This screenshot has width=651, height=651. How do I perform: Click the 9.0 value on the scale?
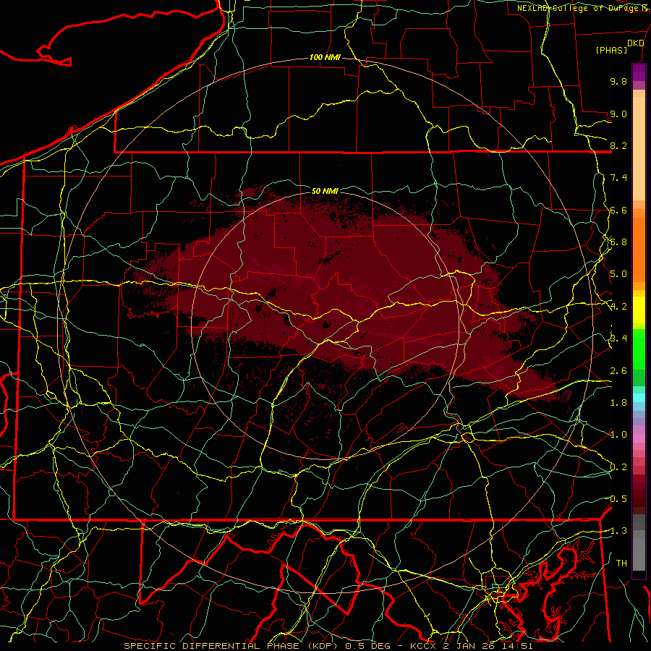tap(618, 114)
